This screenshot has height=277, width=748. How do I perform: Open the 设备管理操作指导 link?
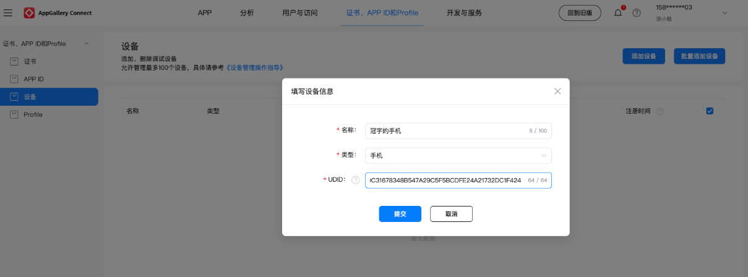(254, 67)
